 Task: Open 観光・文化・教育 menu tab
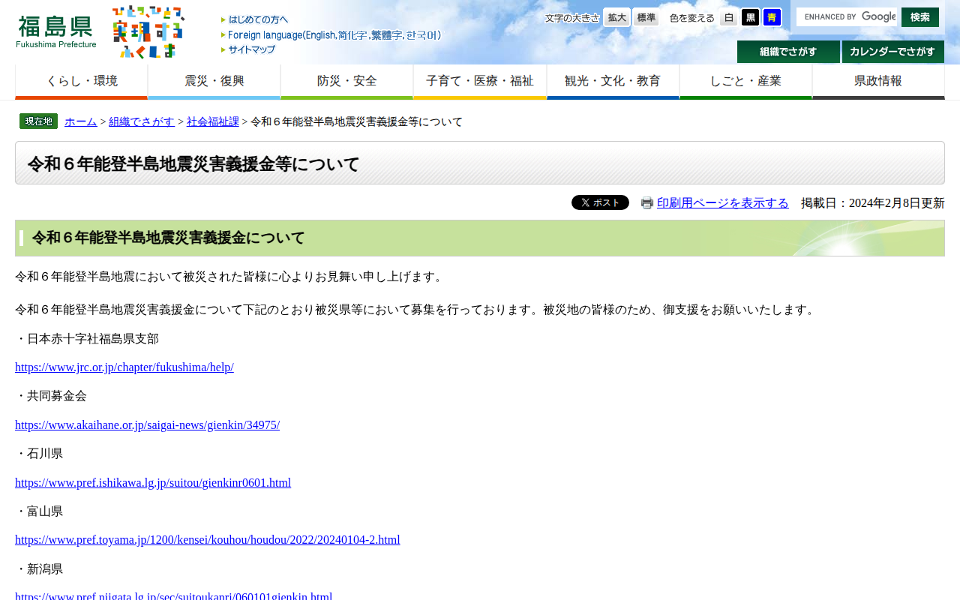pos(613,82)
